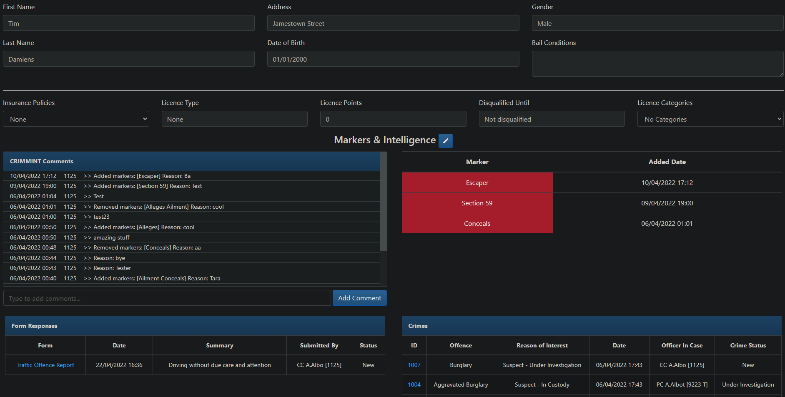Select the Escaper marker cell
Image resolution: width=785 pixels, height=397 pixels.
pyautogui.click(x=477, y=183)
